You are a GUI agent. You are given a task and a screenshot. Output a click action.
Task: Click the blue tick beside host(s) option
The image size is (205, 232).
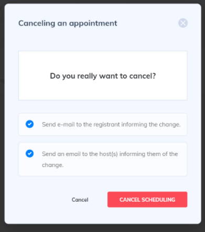(x=30, y=153)
